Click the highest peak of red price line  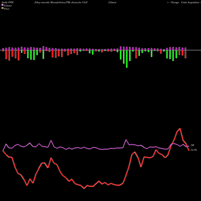(180, 129)
